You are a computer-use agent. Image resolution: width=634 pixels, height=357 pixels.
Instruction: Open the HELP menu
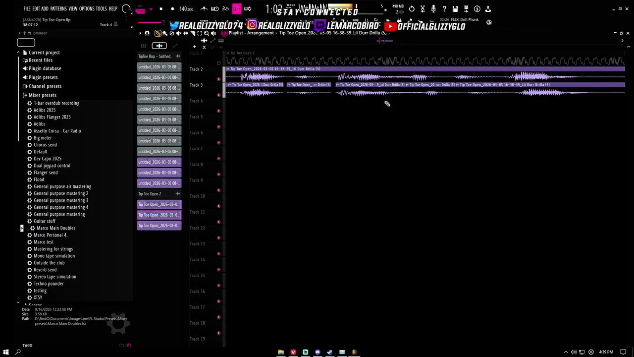click(x=113, y=9)
